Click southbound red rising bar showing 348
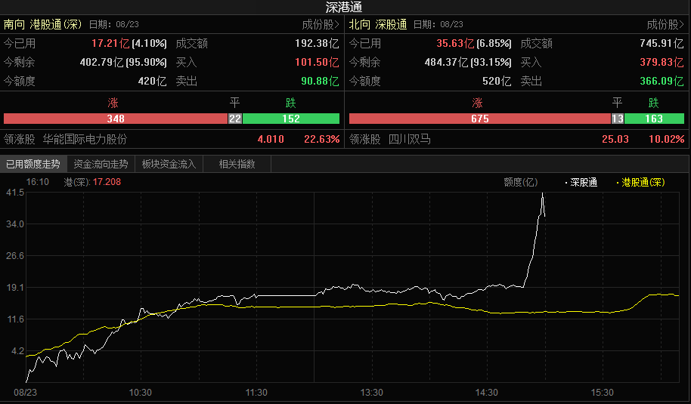 click(x=116, y=119)
